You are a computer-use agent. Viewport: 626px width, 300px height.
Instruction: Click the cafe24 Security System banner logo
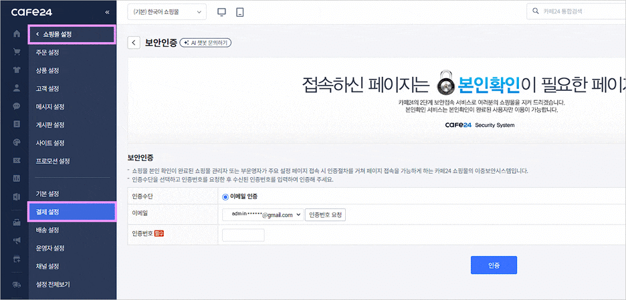coord(480,125)
